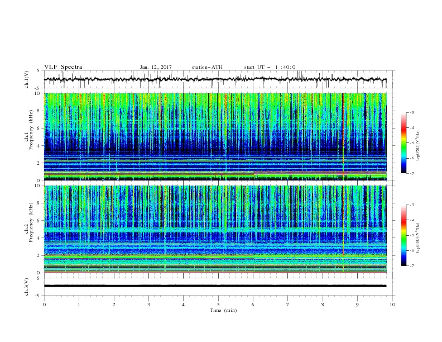Click the ch.3 voltage waveform trace
The height and width of the screenshot is (342, 442).
click(x=215, y=286)
